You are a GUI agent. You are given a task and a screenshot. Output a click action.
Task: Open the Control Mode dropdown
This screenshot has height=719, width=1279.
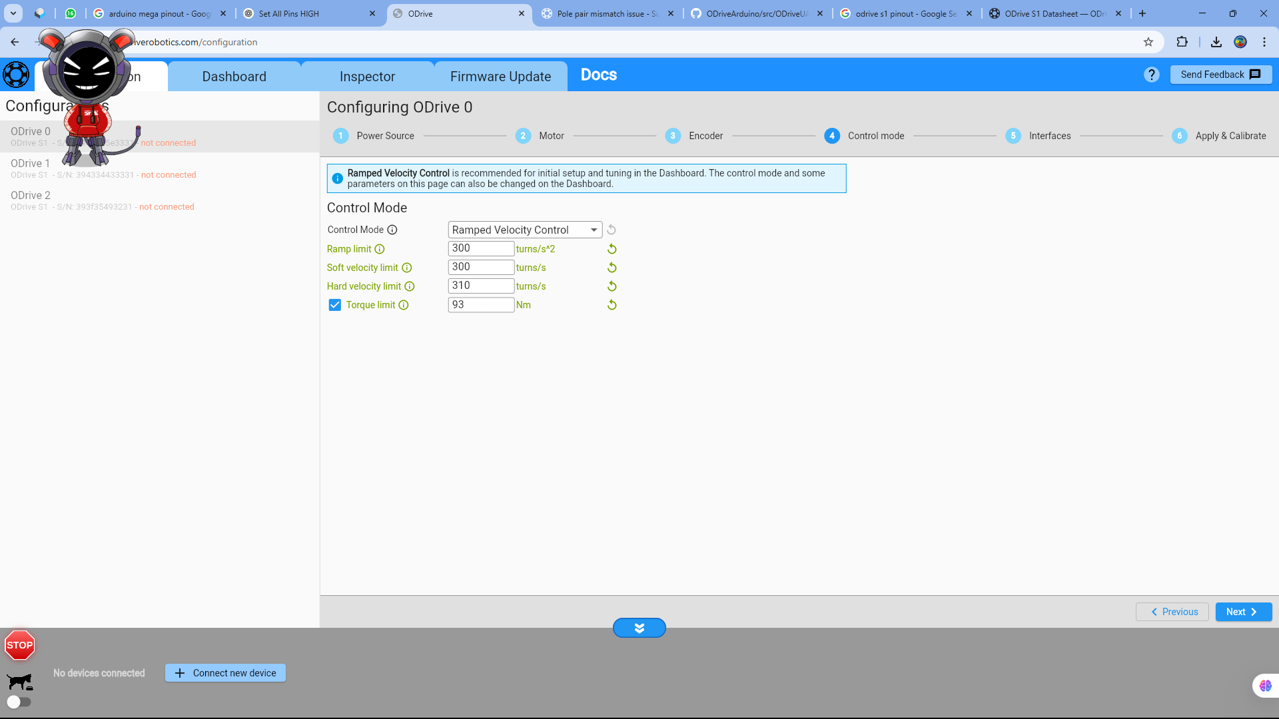[x=525, y=230]
